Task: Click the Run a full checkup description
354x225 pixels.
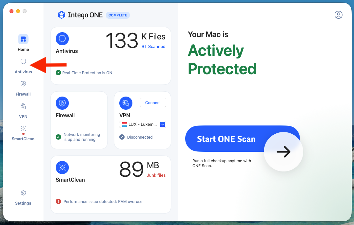Action: pyautogui.click(x=222, y=163)
